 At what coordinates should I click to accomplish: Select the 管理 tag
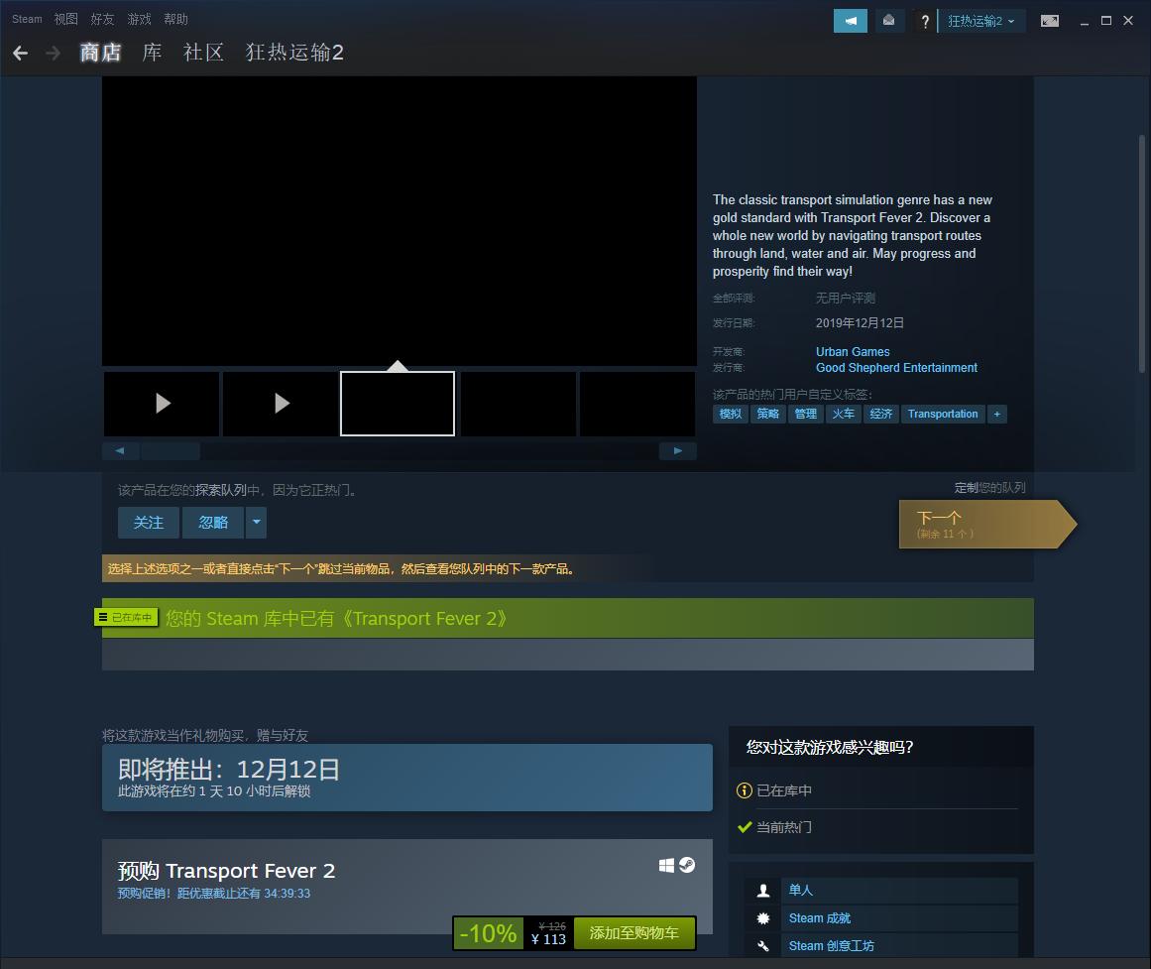[x=805, y=414]
